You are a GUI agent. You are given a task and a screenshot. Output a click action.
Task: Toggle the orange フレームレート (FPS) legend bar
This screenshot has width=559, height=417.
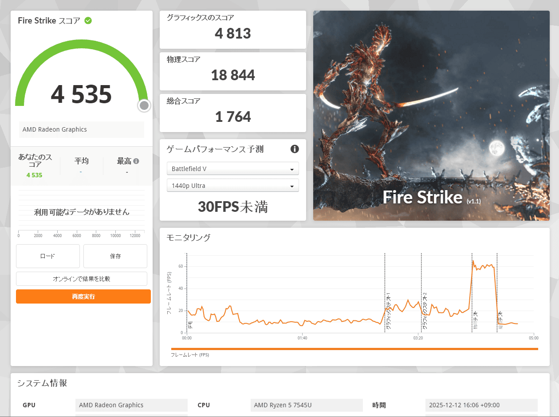[x=354, y=349]
